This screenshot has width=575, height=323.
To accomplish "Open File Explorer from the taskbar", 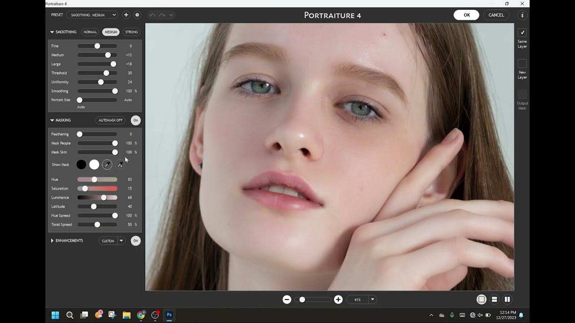I will 127,315.
